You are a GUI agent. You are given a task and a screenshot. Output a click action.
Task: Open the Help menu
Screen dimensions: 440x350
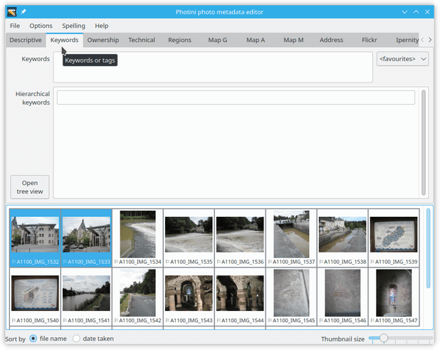tap(102, 26)
